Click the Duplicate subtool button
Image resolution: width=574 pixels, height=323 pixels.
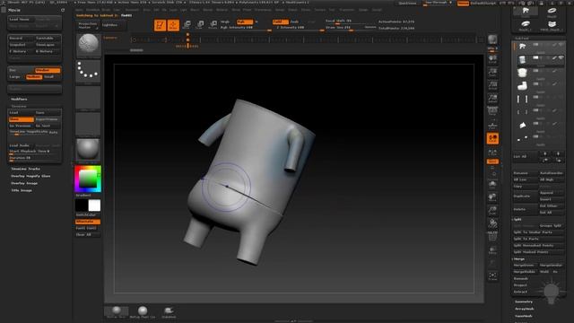point(526,196)
